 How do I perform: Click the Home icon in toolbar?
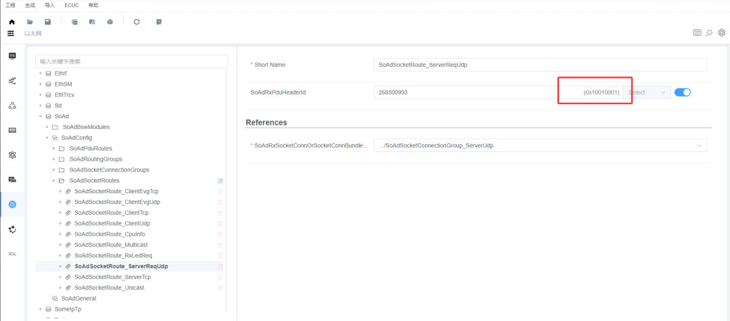pos(12,22)
